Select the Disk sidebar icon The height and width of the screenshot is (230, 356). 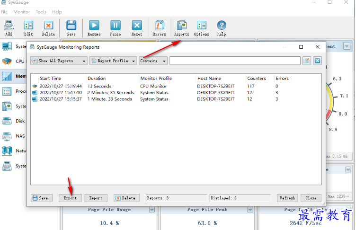(x=7, y=121)
